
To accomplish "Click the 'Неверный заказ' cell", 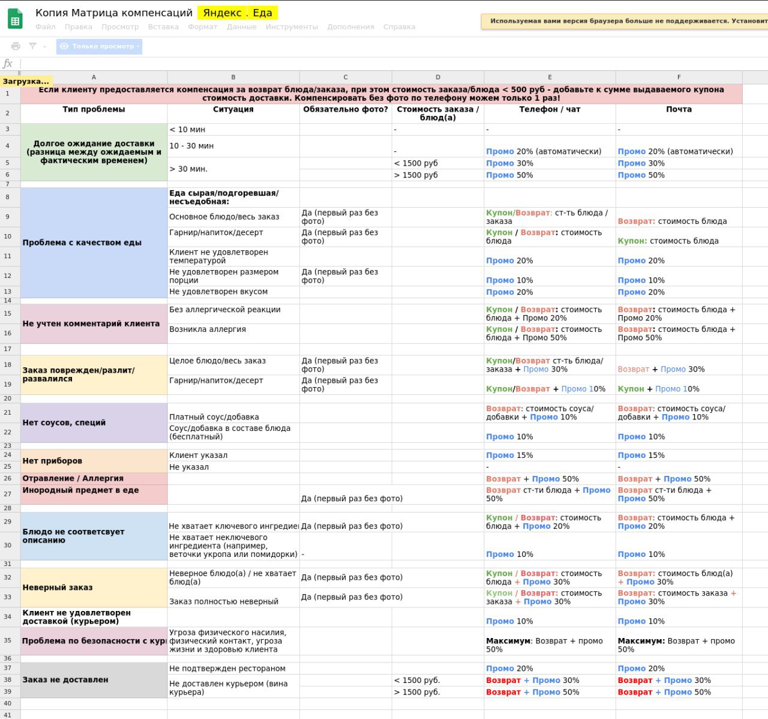I will click(94, 588).
